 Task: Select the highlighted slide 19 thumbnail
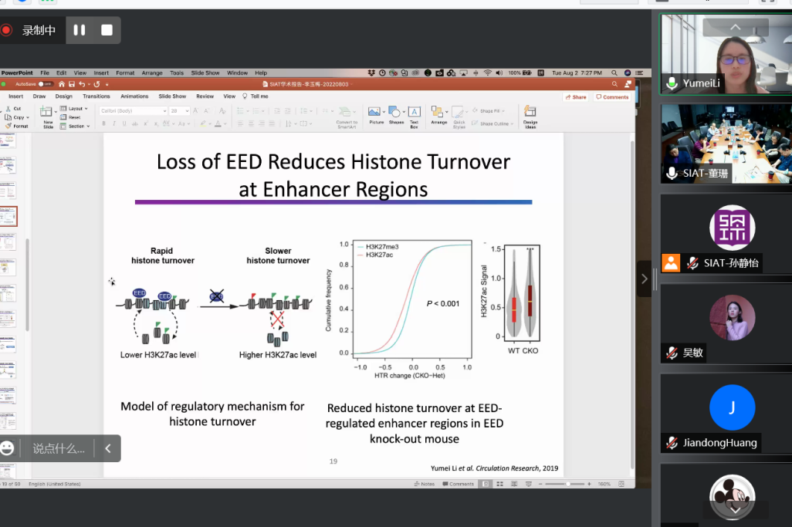click(8, 216)
